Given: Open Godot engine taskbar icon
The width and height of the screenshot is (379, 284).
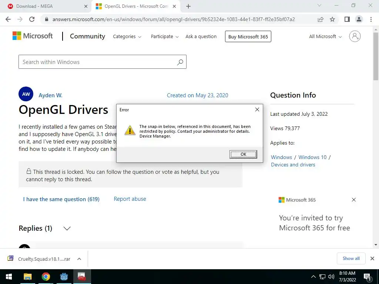Looking at the screenshot, I should pyautogui.click(x=64, y=277).
